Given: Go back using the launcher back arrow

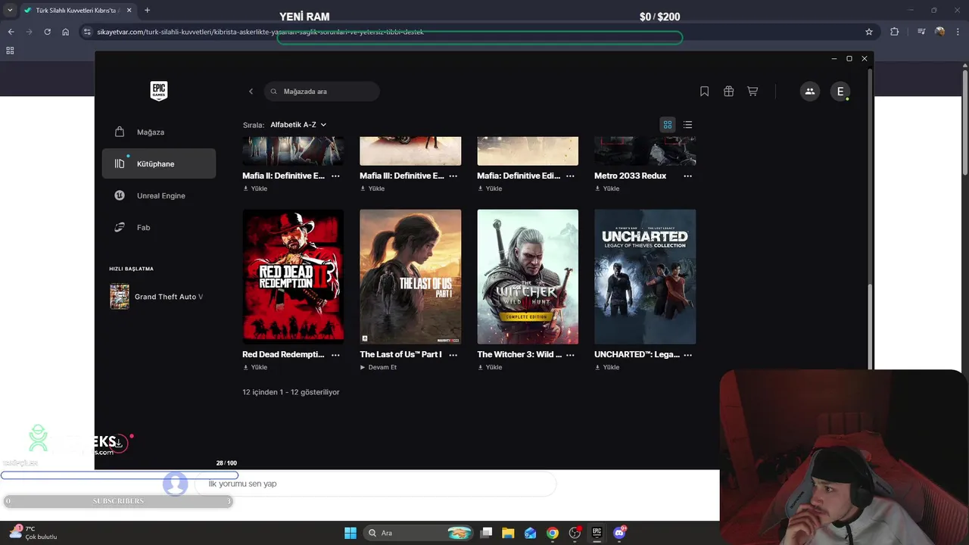Looking at the screenshot, I should point(251,92).
